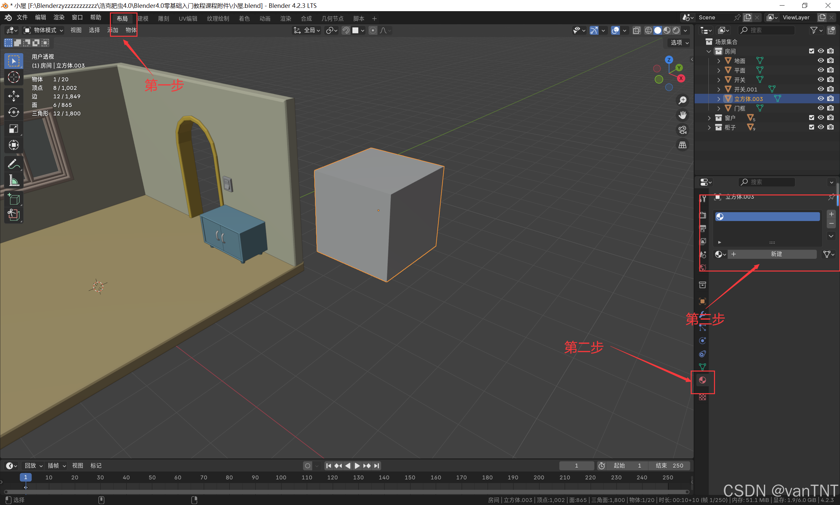
Task: Open the 物体模式 mode dropdown
Action: click(x=43, y=30)
